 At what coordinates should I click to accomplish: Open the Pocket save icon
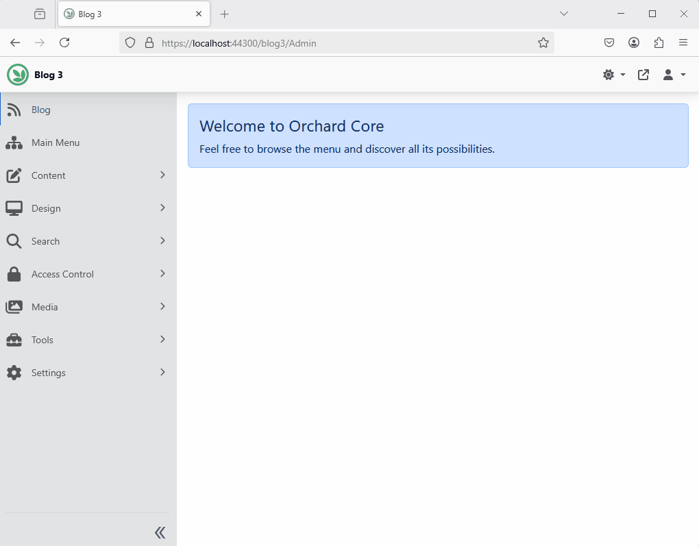[x=609, y=42]
